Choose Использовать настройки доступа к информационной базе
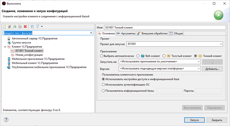 coord(103,79)
